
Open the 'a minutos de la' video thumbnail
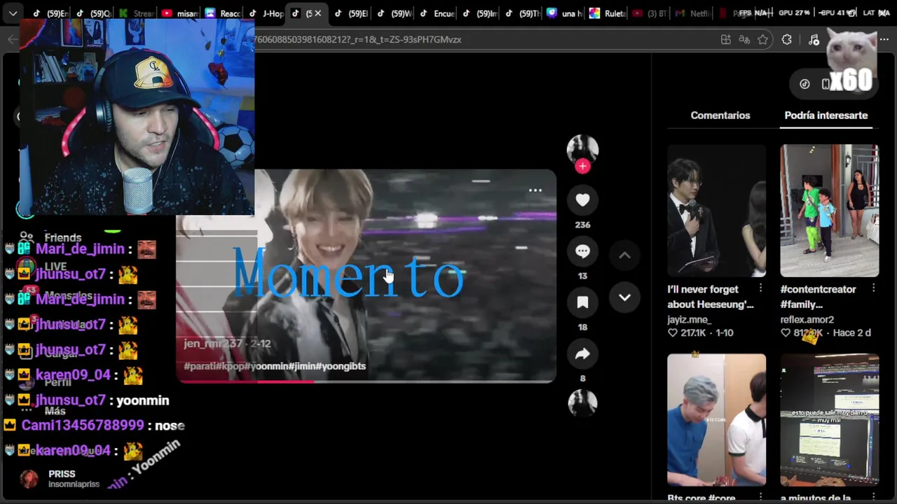point(829,420)
